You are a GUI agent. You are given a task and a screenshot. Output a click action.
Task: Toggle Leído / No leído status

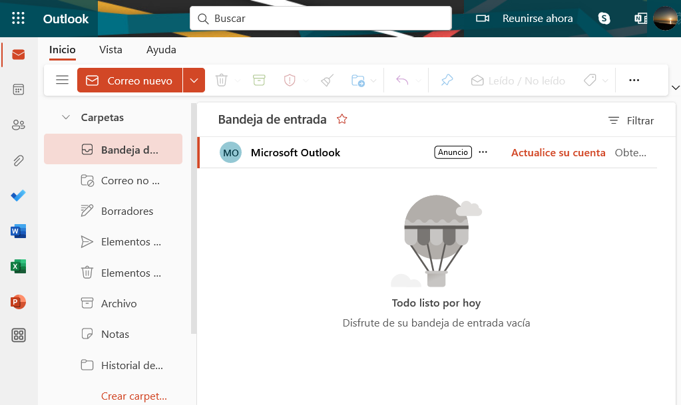(x=518, y=80)
